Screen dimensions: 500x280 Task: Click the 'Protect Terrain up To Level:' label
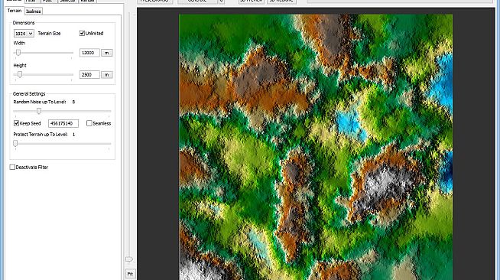pos(41,135)
